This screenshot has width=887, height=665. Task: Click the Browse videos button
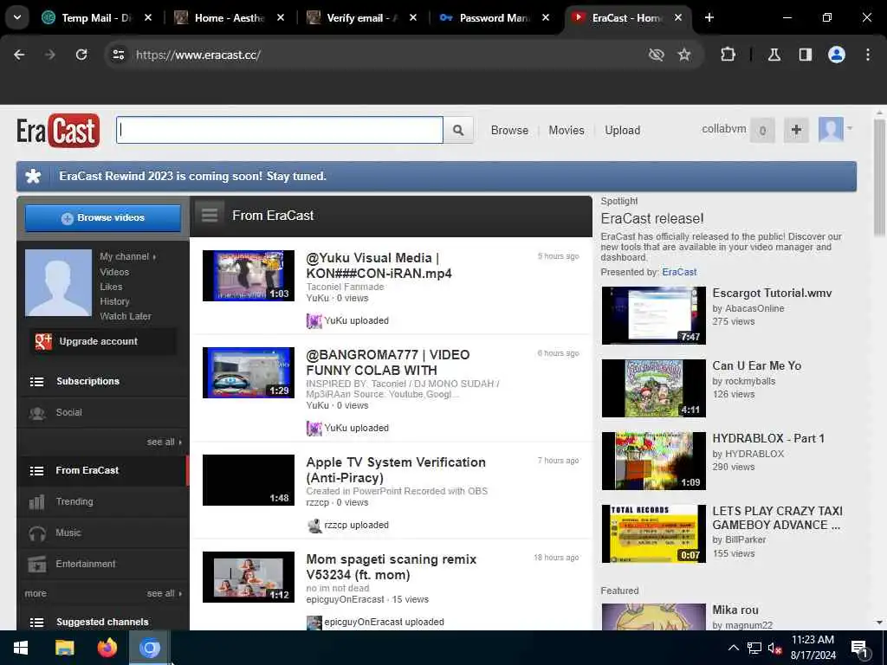103,217
